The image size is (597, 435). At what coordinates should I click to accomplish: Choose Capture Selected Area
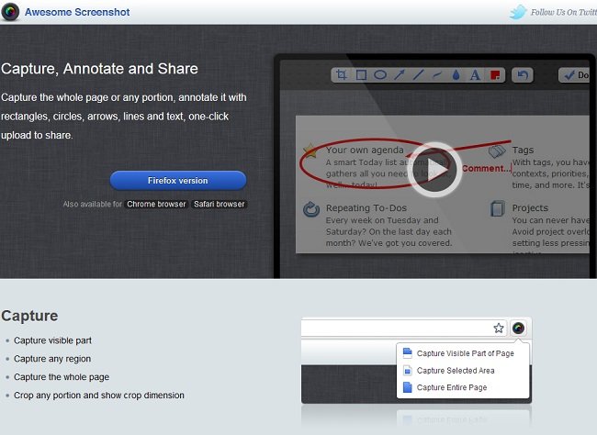coord(456,371)
